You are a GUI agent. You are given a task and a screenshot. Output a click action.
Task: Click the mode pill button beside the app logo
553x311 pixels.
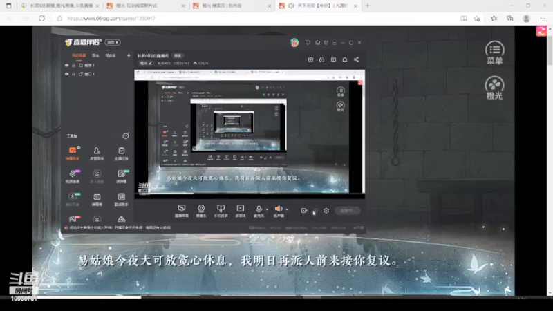(113, 42)
